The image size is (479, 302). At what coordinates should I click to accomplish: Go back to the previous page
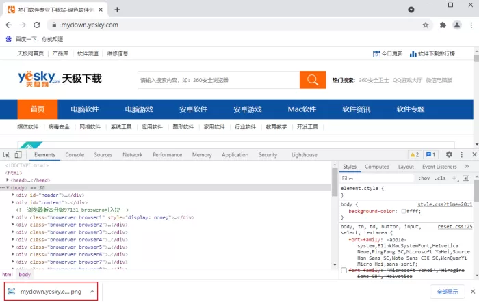point(8,25)
